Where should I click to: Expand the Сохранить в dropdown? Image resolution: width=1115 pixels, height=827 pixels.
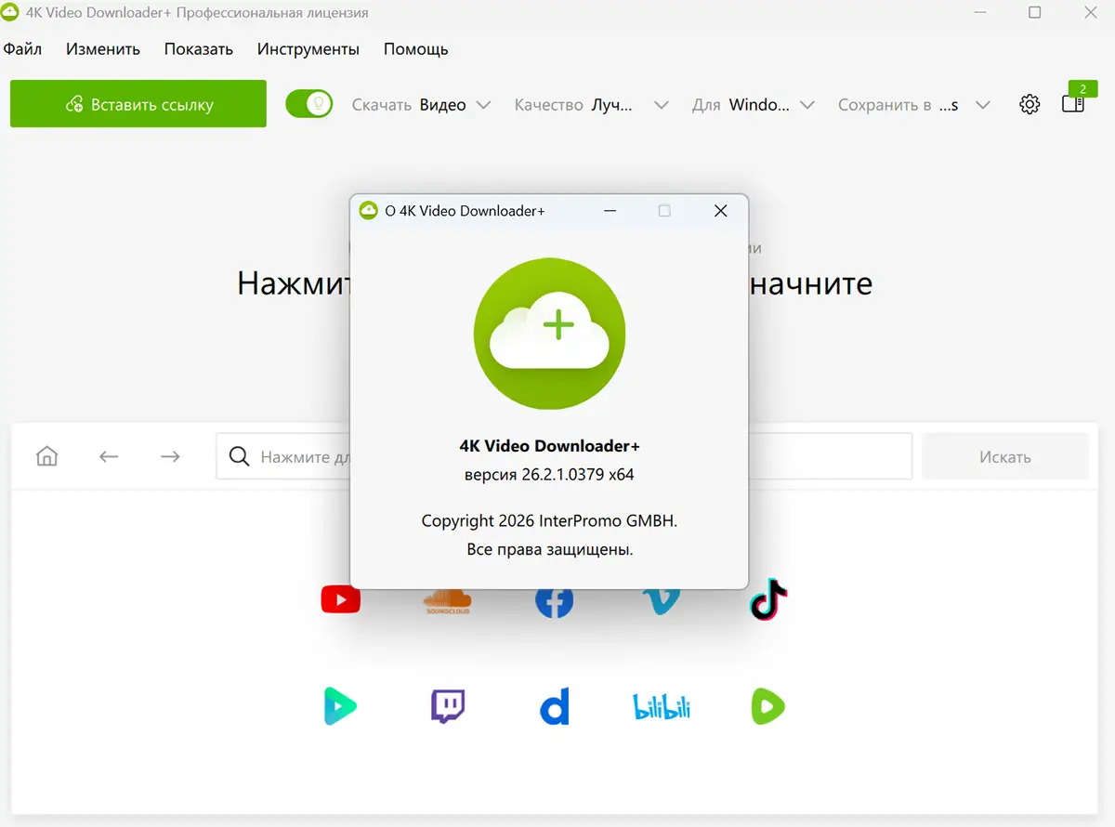coord(914,105)
